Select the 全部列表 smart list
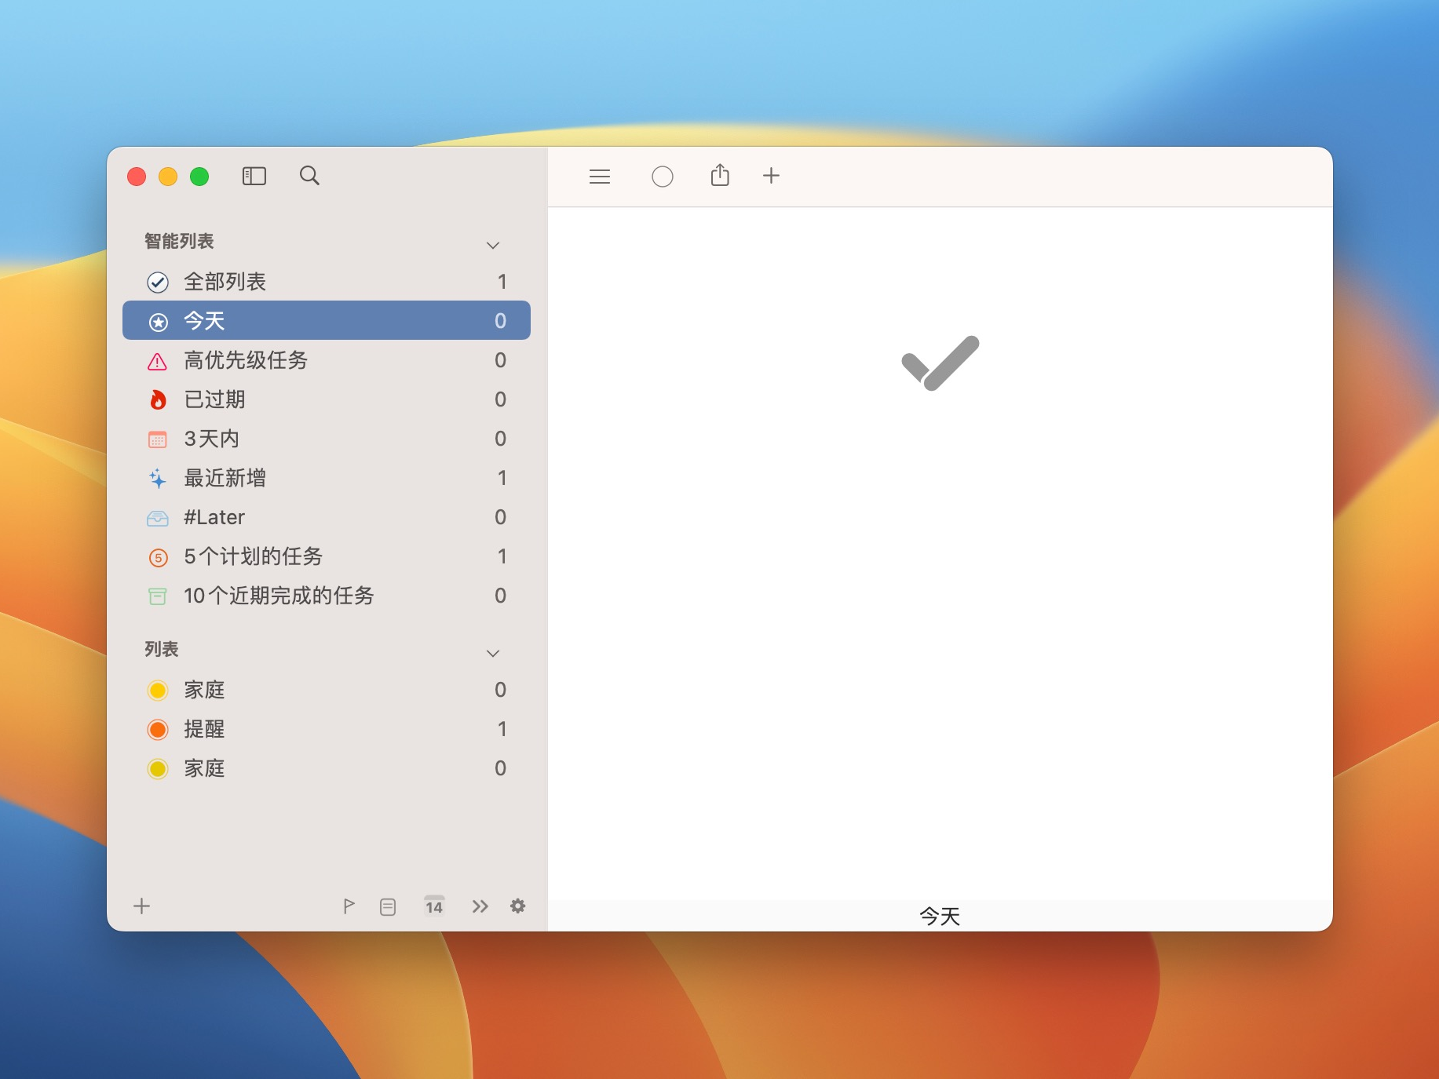 327,282
